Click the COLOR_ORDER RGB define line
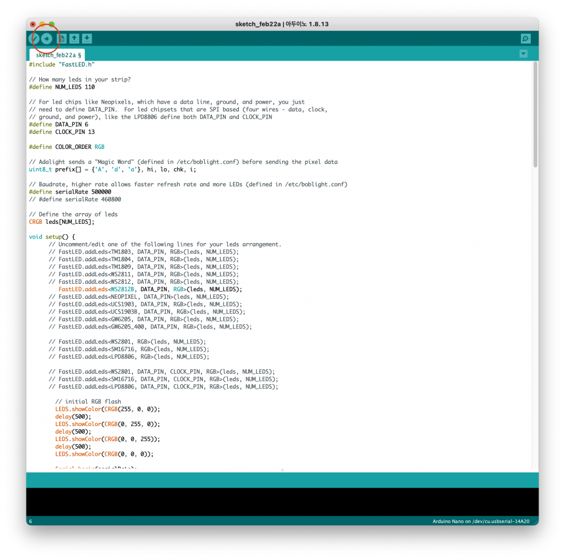The image size is (565, 560). point(67,147)
